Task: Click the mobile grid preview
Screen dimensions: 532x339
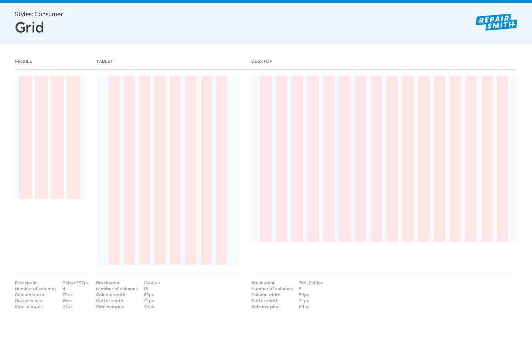Action: point(50,137)
